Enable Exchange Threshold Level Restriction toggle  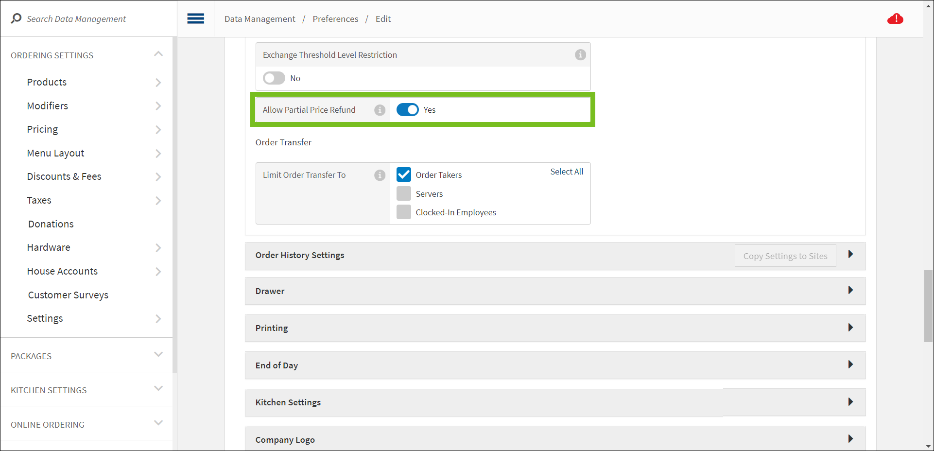(x=274, y=78)
